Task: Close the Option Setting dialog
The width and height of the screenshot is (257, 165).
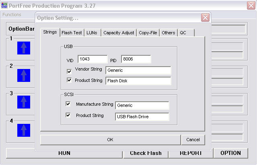Action: tap(205, 18)
